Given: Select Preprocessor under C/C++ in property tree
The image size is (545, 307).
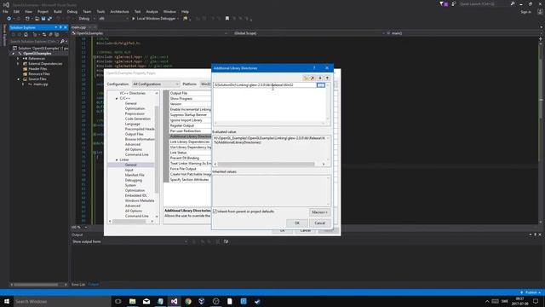Looking at the screenshot, I should tap(135, 113).
